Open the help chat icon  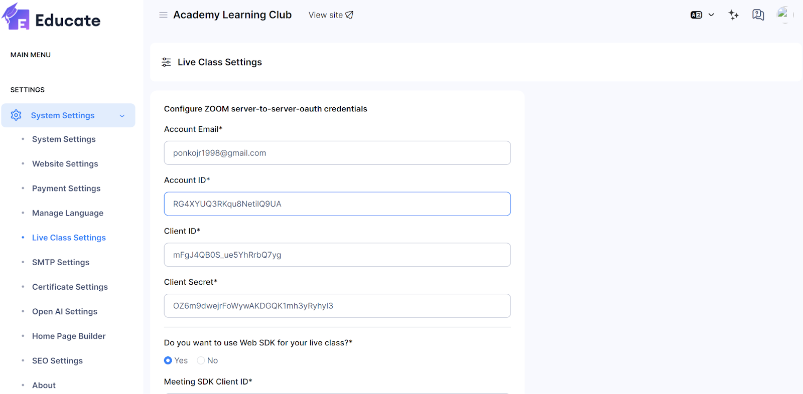tap(758, 15)
